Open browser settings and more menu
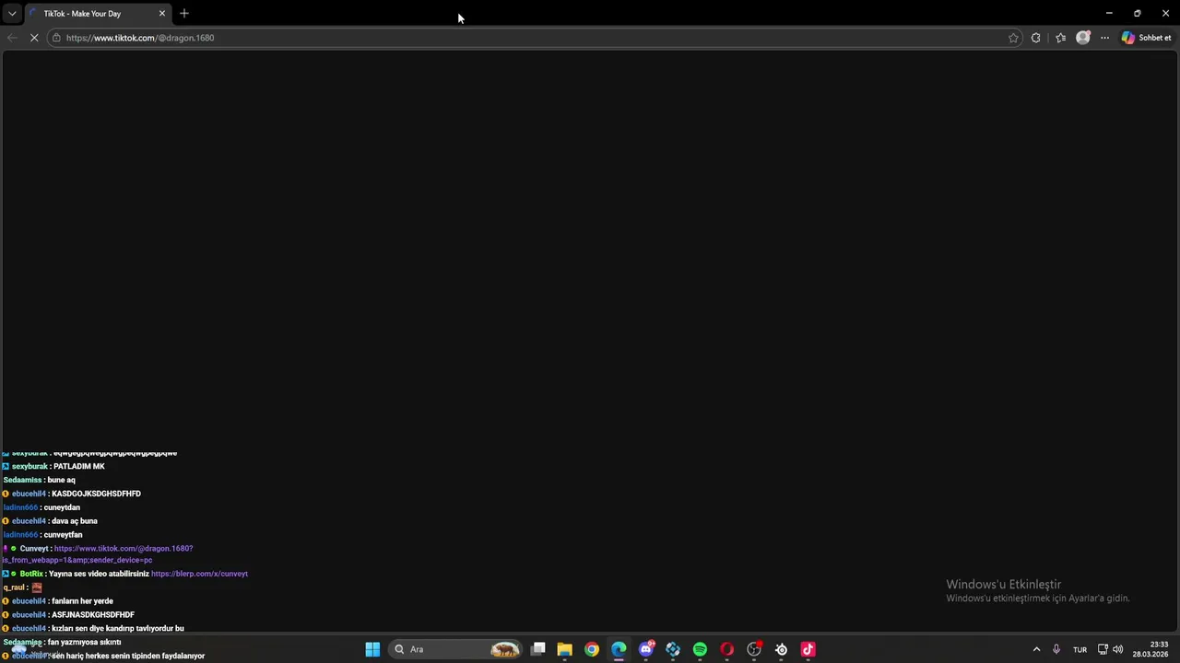 (x=1104, y=38)
